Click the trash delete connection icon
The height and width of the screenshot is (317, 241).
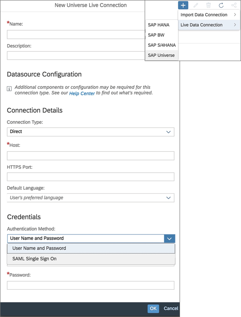pyautogui.click(x=209, y=5)
